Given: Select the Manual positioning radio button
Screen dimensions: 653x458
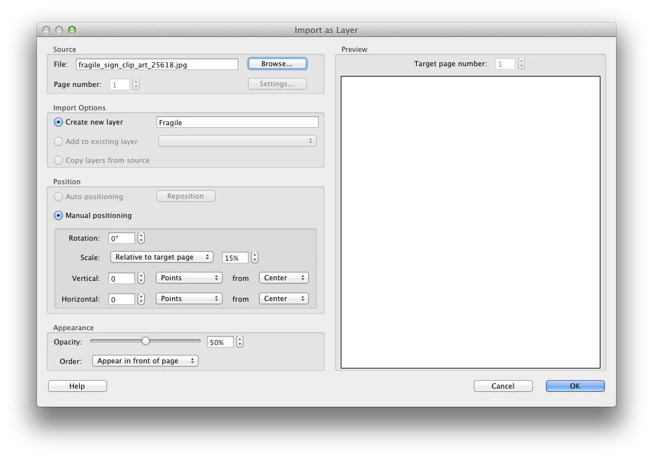Looking at the screenshot, I should pyautogui.click(x=58, y=215).
